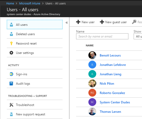Click the purple System Center Dudes avatar
The image size is (142, 119).
pyautogui.click(x=92, y=102)
